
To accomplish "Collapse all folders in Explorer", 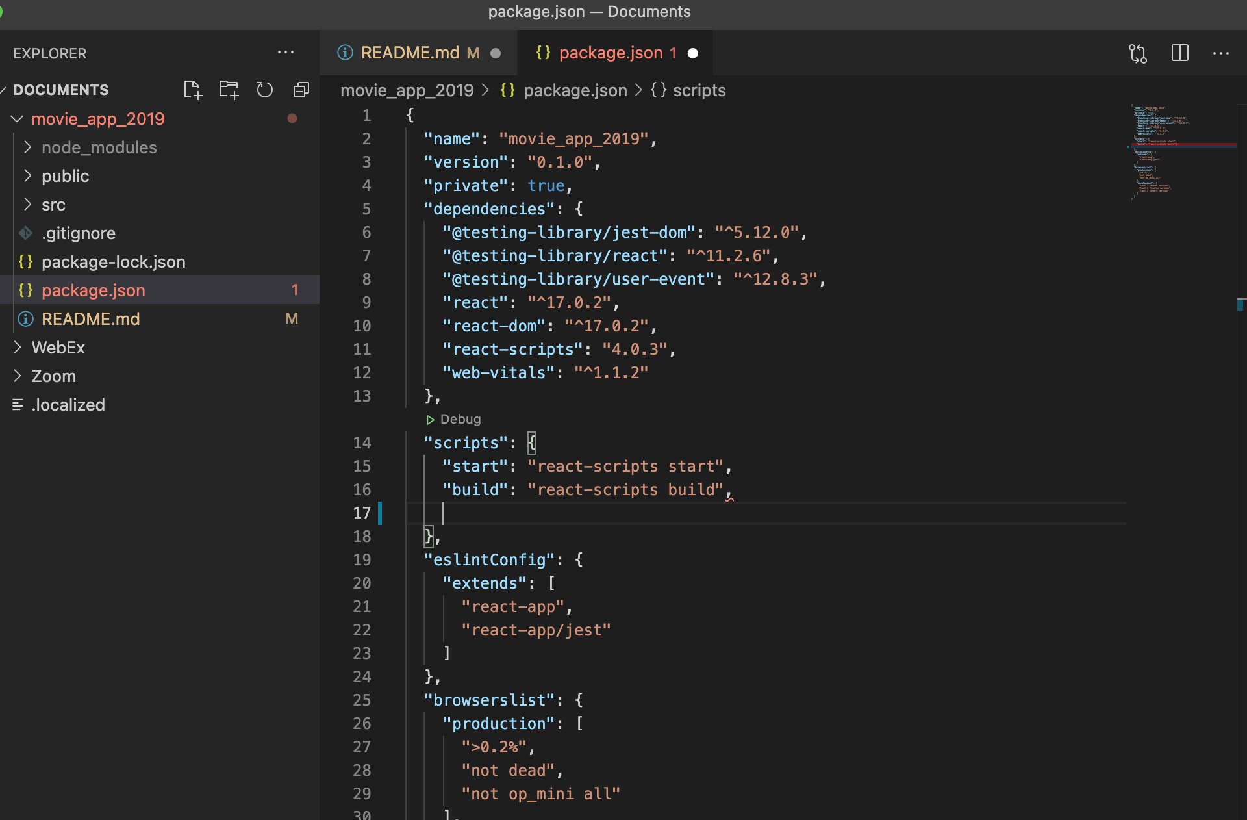I will pyautogui.click(x=301, y=90).
